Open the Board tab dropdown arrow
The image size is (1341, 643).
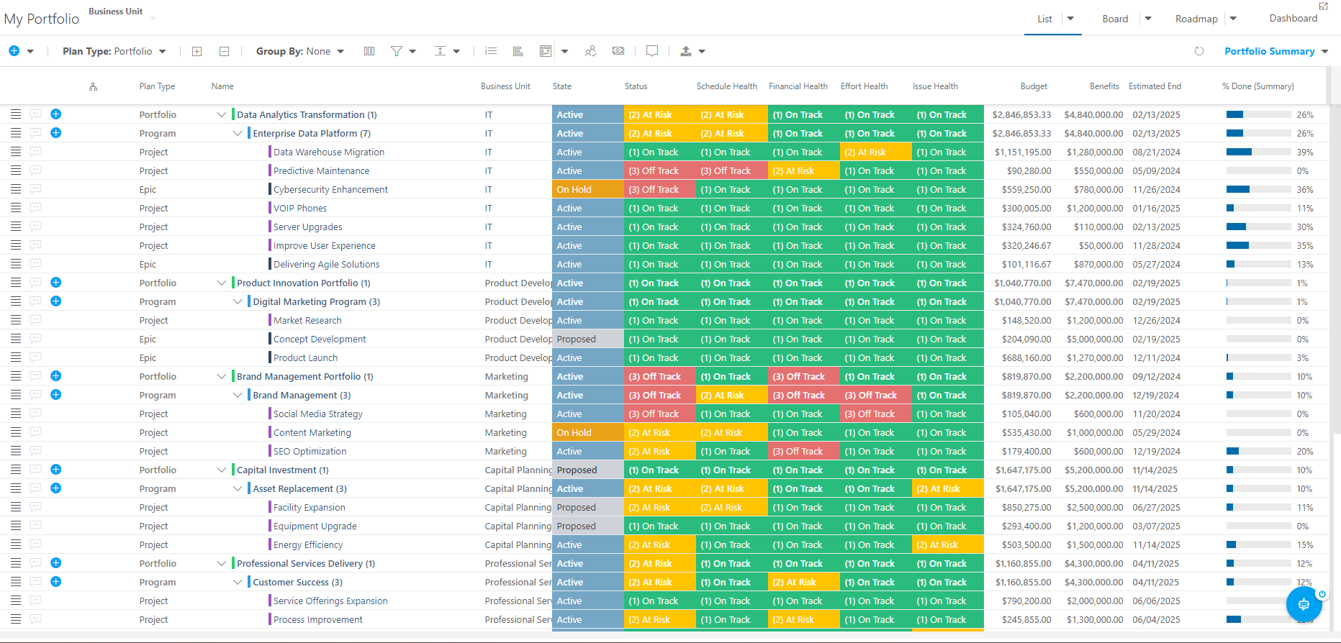click(x=1148, y=19)
